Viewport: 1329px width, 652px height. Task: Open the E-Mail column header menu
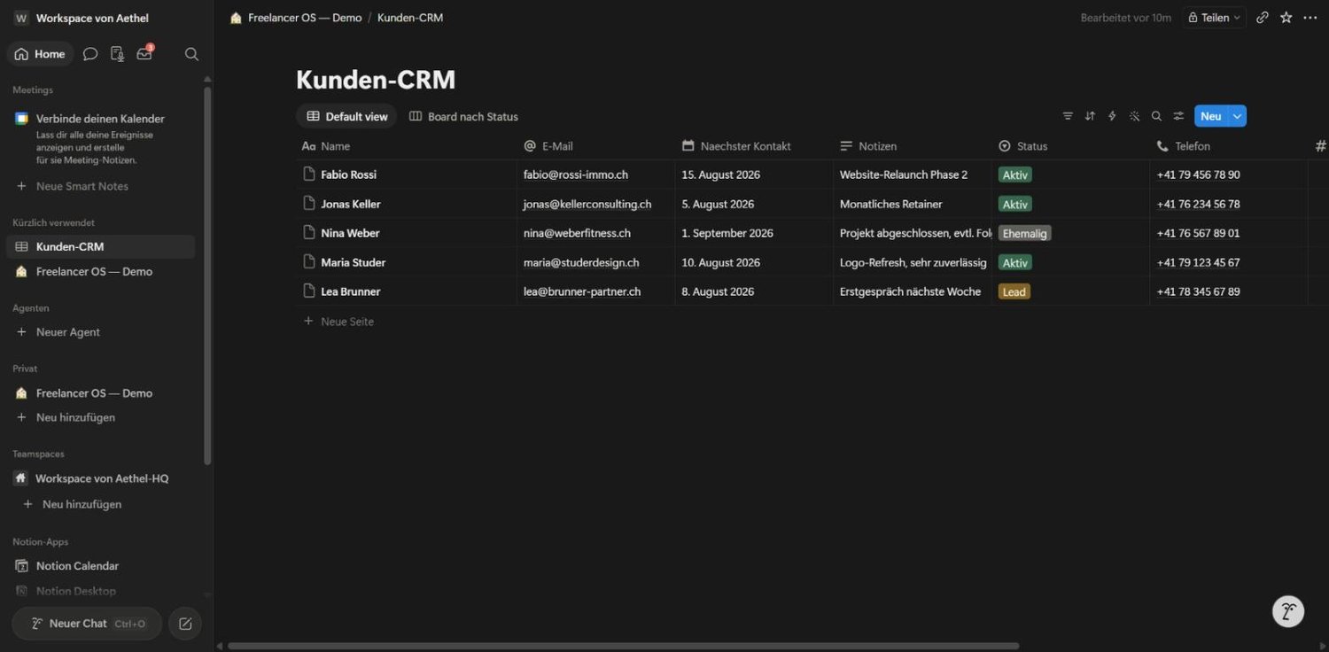pyautogui.click(x=596, y=146)
